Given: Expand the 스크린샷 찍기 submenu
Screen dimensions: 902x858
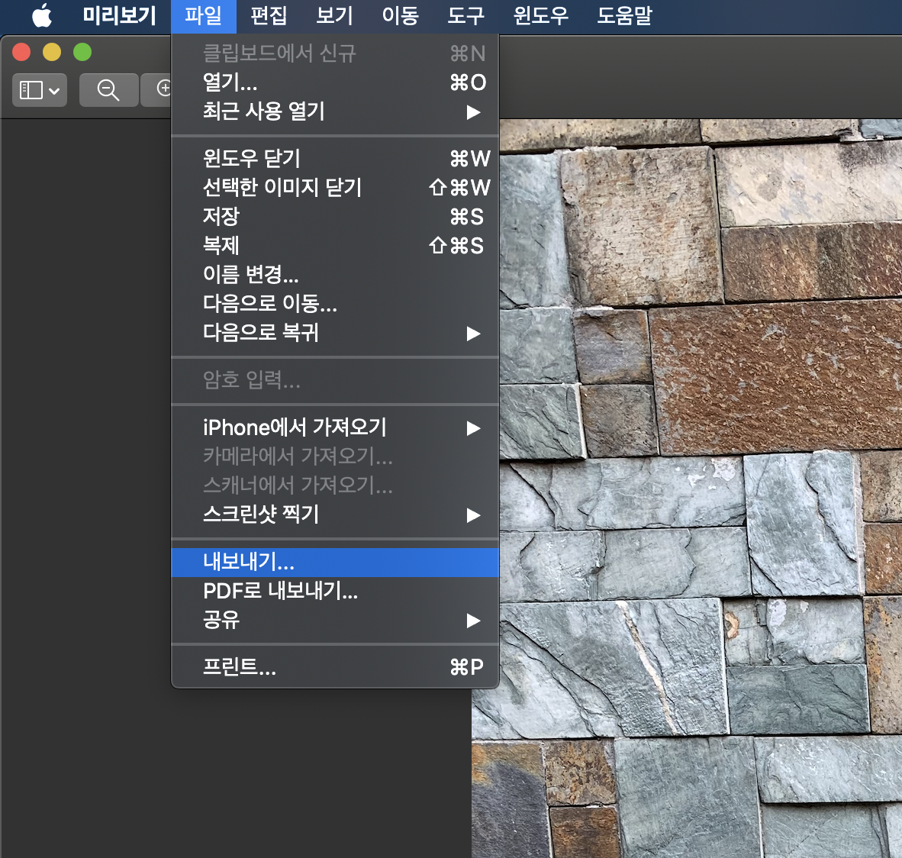Looking at the screenshot, I should [335, 514].
